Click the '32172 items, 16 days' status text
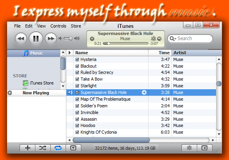The height and width of the screenshot is (160, 229). [115, 148]
